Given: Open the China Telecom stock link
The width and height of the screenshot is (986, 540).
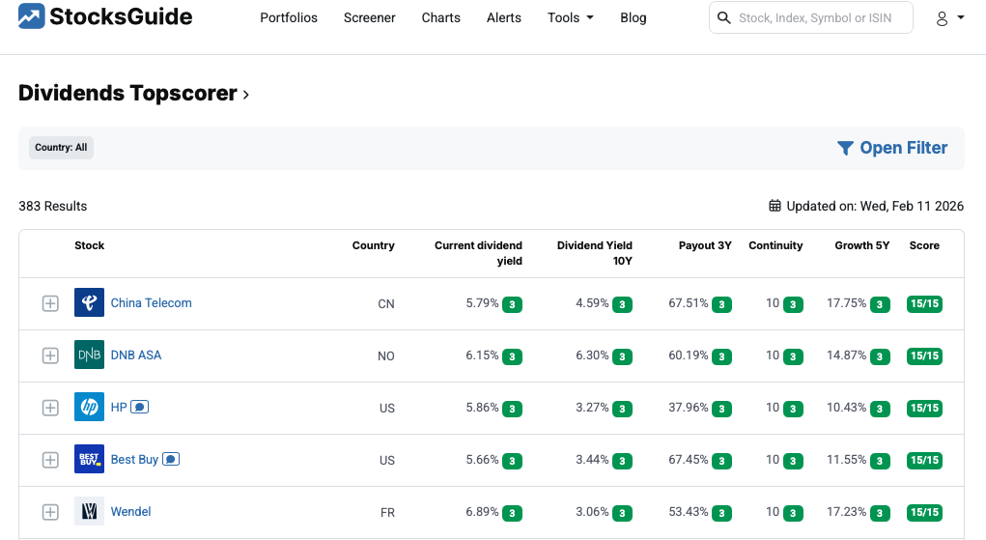Looking at the screenshot, I should [151, 303].
